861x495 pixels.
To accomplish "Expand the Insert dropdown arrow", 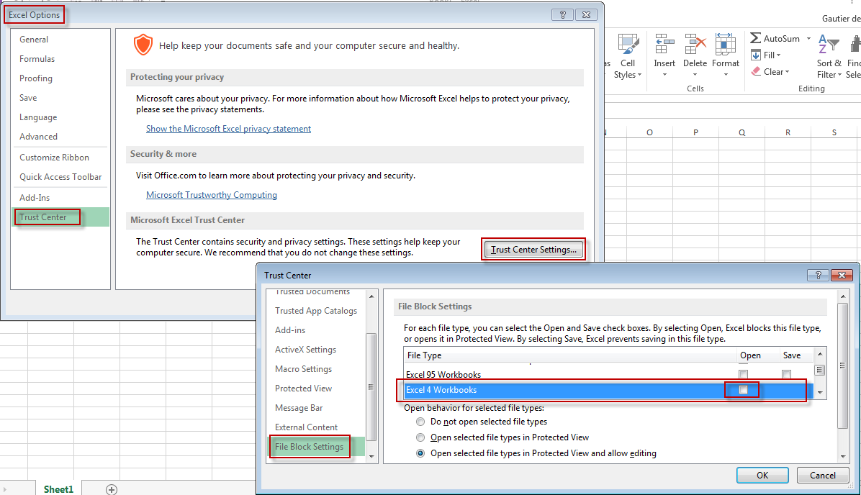I will [664, 75].
